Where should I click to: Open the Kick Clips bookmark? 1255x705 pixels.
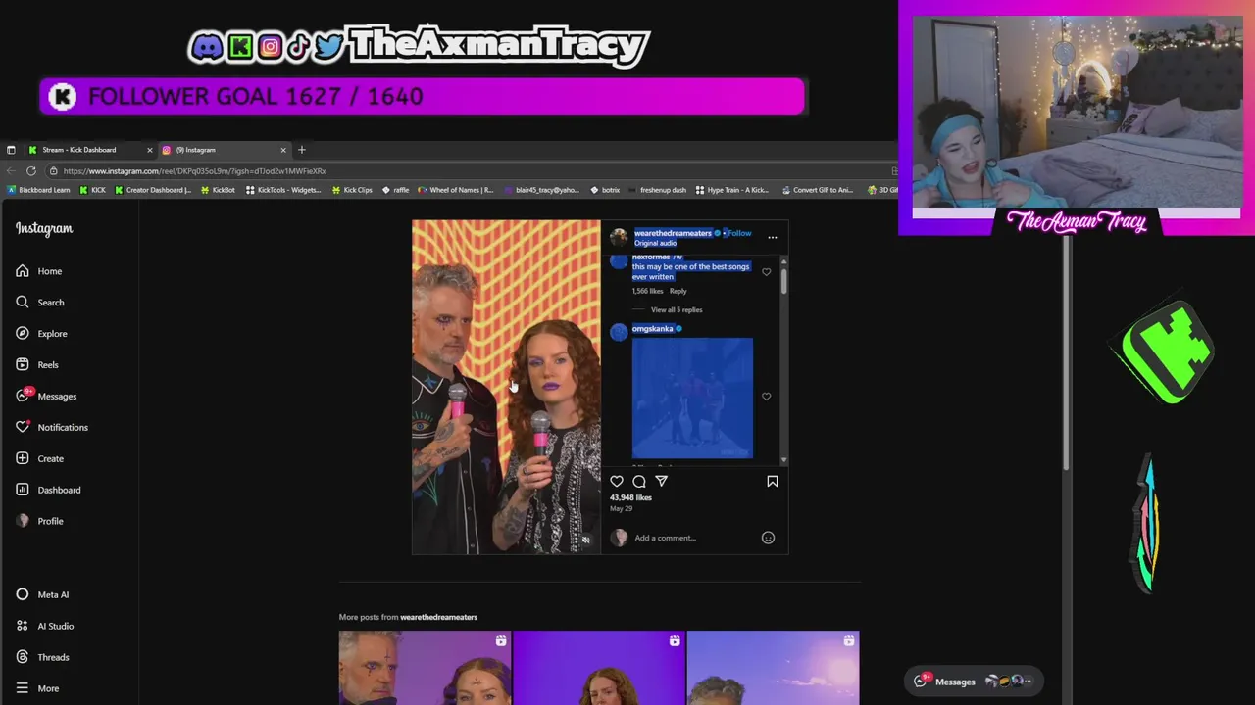[352, 190]
